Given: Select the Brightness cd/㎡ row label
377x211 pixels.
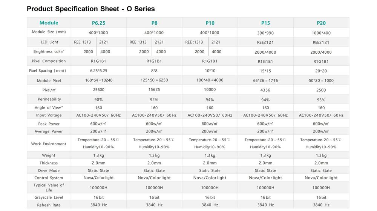Looking at the screenshot, I should click(48, 51).
